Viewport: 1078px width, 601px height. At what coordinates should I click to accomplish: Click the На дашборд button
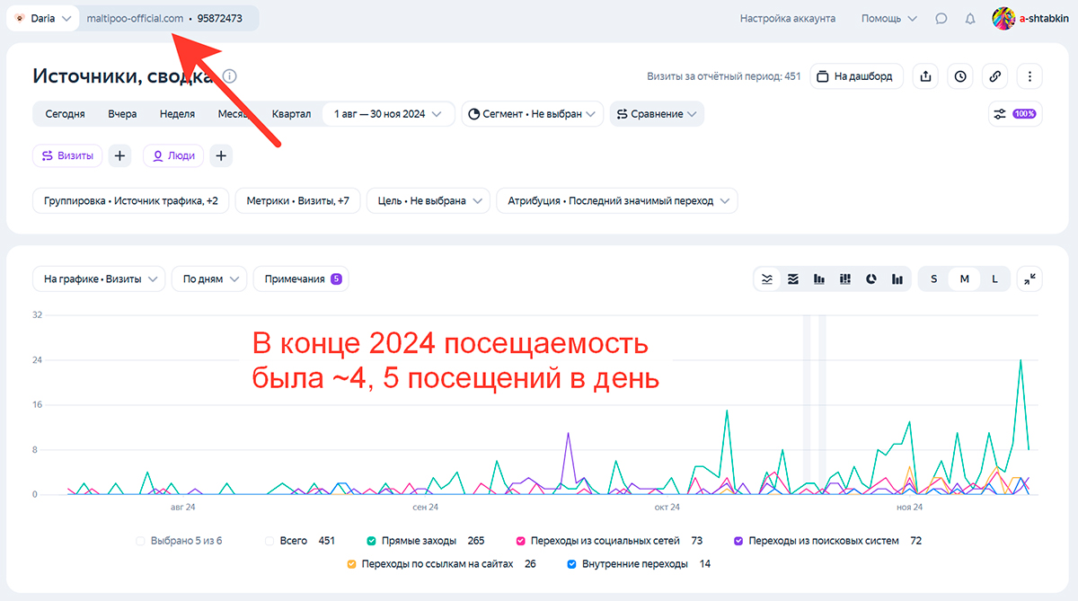pos(856,76)
